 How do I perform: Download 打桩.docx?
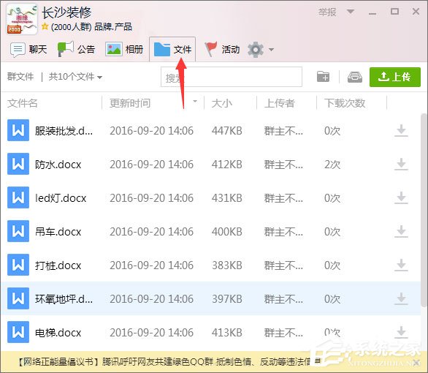[401, 265]
